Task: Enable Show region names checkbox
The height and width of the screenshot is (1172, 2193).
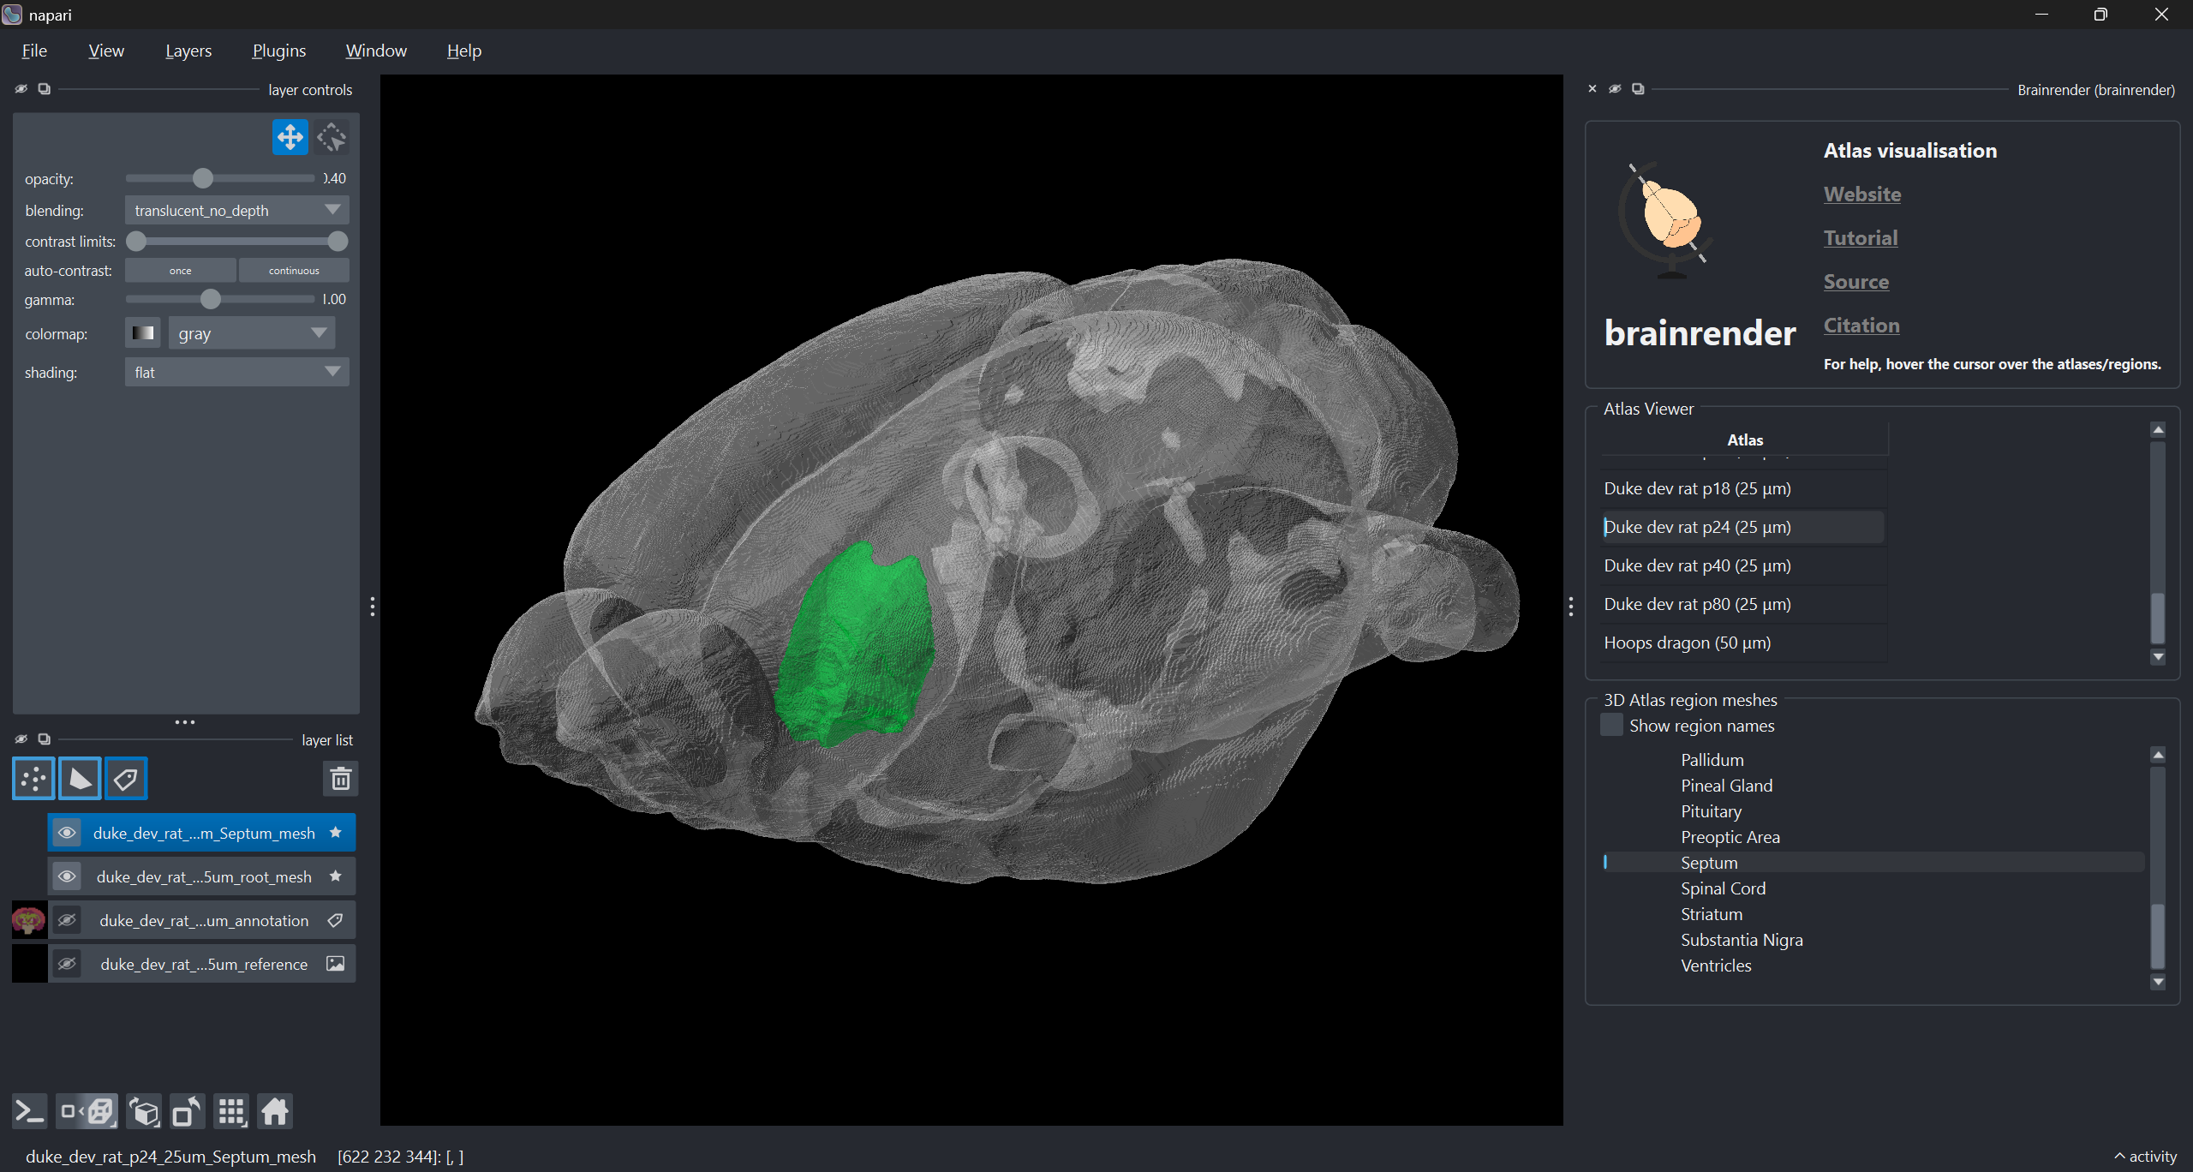Action: point(1611,725)
